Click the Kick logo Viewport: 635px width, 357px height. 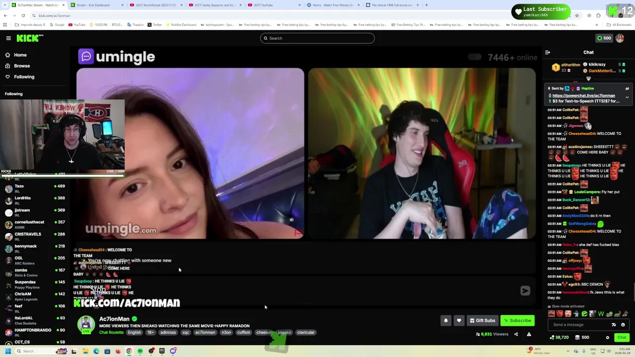(30, 38)
